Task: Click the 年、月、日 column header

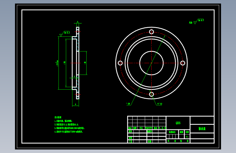Action: (x=162, y=128)
